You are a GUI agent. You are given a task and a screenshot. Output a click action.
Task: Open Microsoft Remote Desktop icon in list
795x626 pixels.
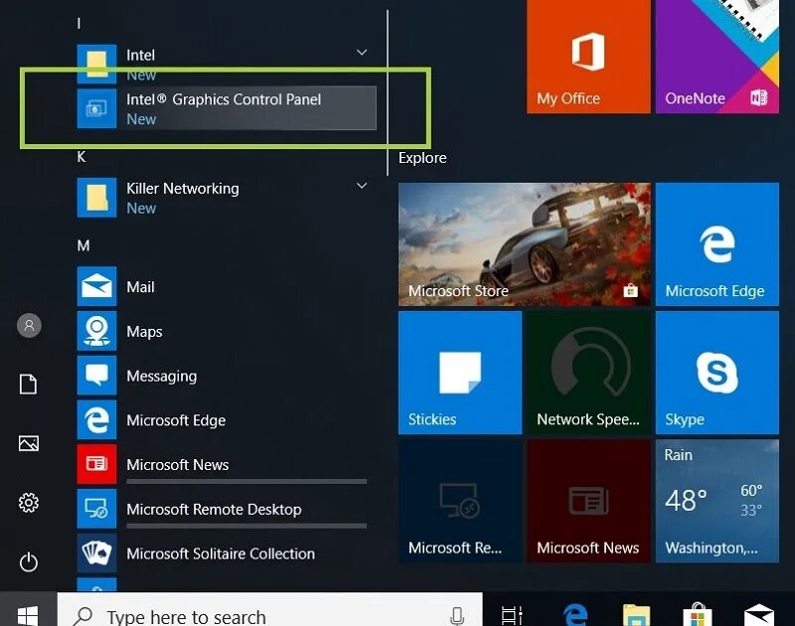pos(96,509)
